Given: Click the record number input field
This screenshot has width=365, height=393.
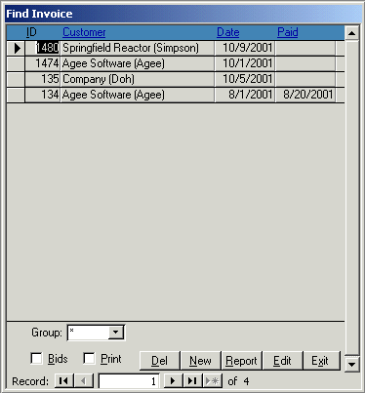Looking at the screenshot, I should [x=129, y=381].
